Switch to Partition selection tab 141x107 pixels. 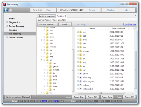click(47, 16)
